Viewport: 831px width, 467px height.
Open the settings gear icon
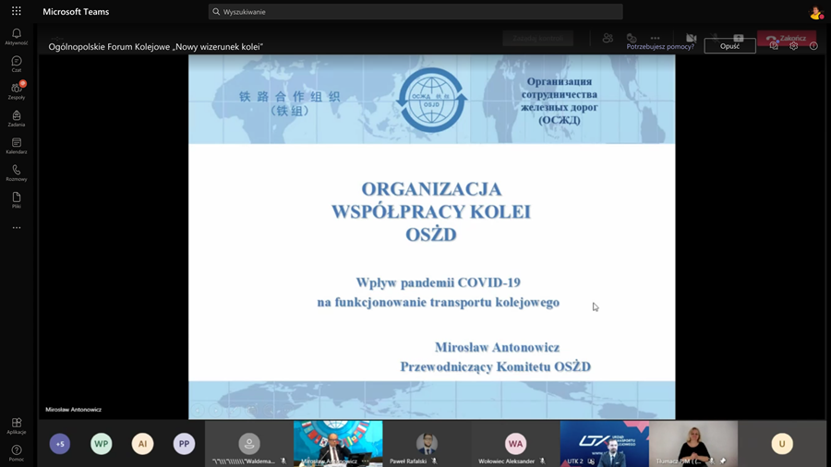[793, 46]
